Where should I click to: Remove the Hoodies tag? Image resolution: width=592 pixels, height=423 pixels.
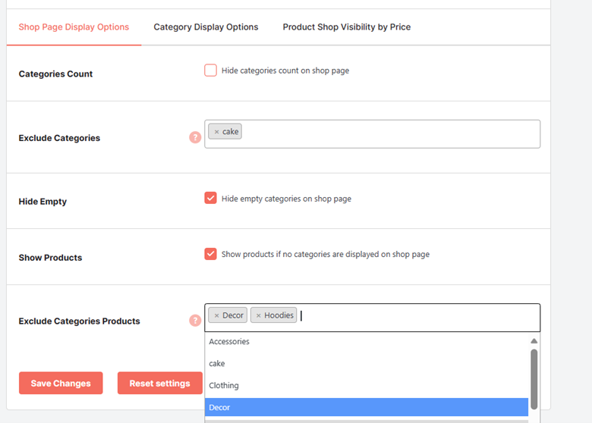[259, 315]
